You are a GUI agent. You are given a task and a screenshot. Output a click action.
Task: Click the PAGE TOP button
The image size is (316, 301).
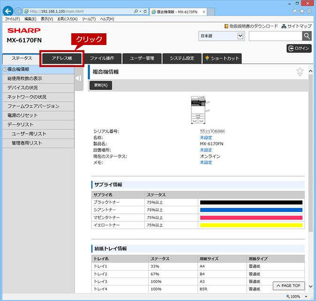289,286
